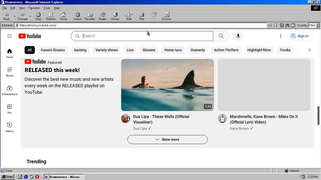Click the magnifier search submit button
The image size is (321, 180).
[x=221, y=36]
